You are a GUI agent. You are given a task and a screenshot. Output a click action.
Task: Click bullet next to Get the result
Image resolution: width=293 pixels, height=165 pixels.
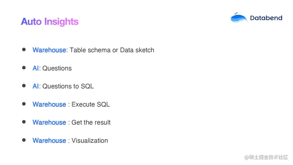pos(24,122)
